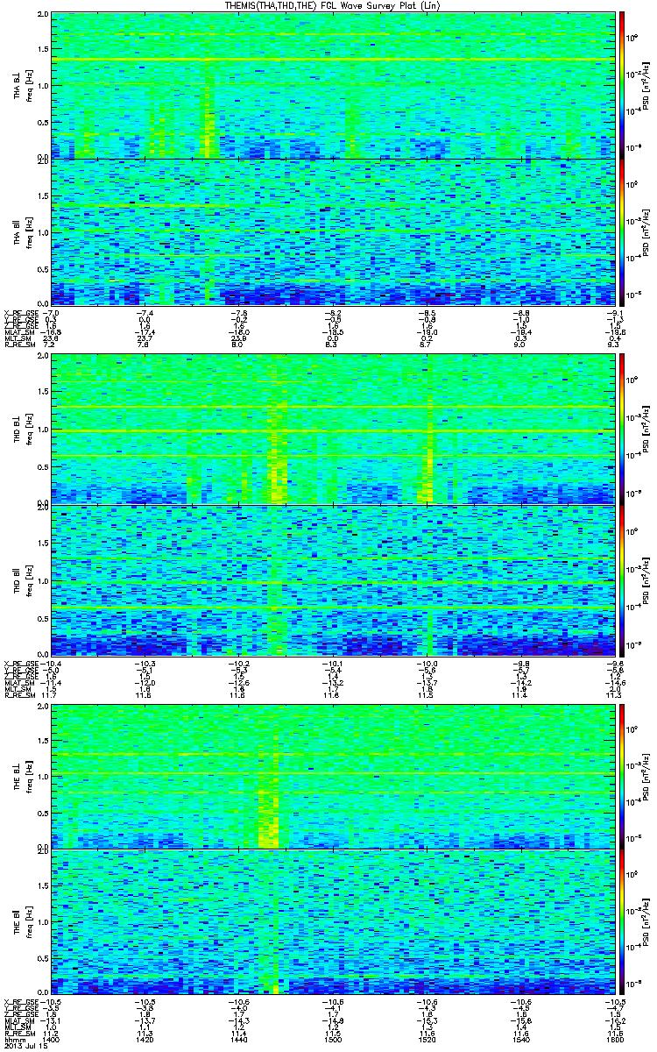657x1052 pixels.
Task: Click the color bar beside the THD B⊥ panel
Action: (x=621, y=429)
